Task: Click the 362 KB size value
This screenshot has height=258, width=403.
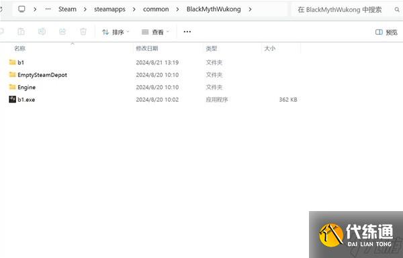Action: click(288, 99)
